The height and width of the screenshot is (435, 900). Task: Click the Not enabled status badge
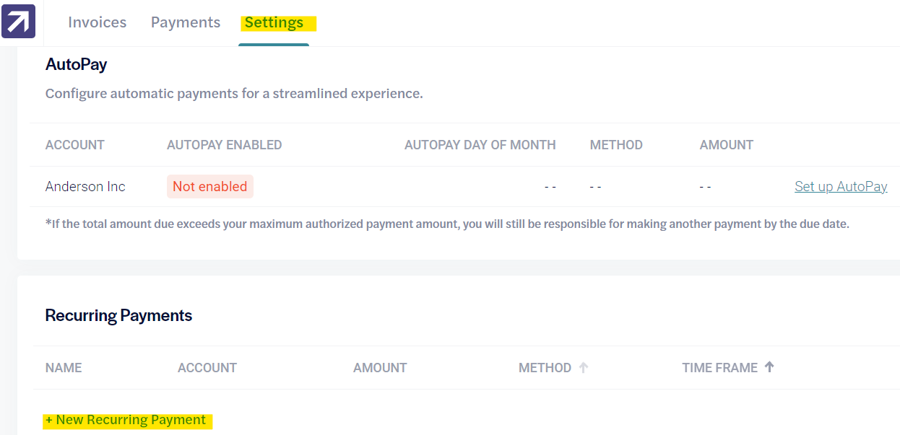[209, 186]
